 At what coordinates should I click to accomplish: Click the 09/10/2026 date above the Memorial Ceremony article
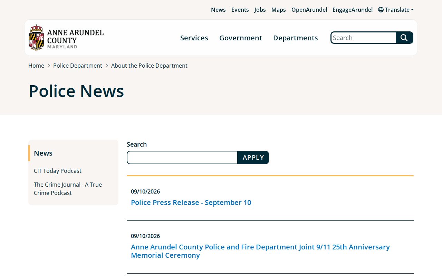tap(145, 236)
